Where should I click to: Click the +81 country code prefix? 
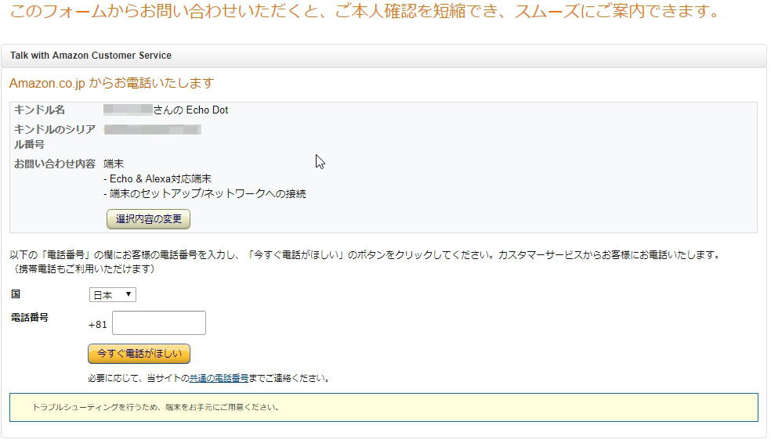(98, 324)
